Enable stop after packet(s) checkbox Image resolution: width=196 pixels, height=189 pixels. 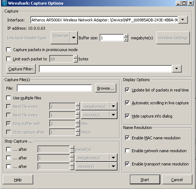pyautogui.click(x=8, y=149)
